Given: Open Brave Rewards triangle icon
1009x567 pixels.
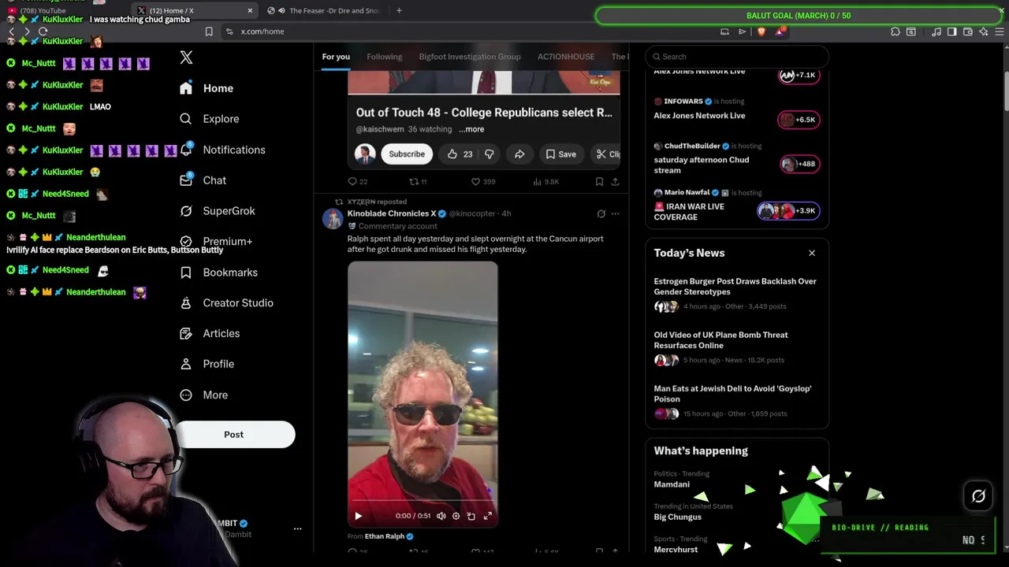Looking at the screenshot, I should click(x=780, y=31).
